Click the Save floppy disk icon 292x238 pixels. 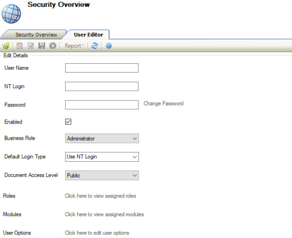42,46
